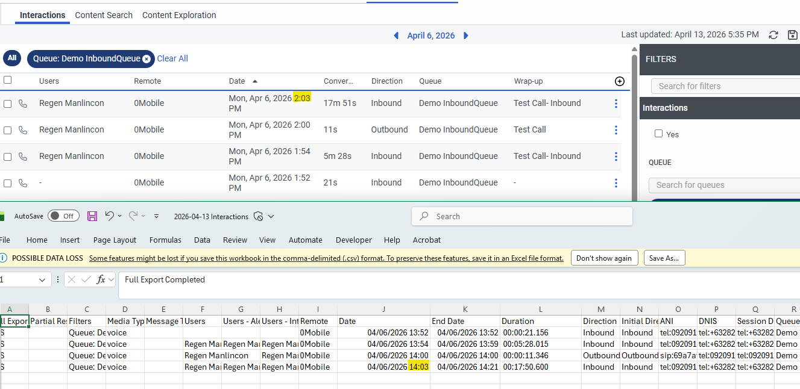Expand the Excel Name Box dropdown
This screenshot has width=800, height=389.
42,280
